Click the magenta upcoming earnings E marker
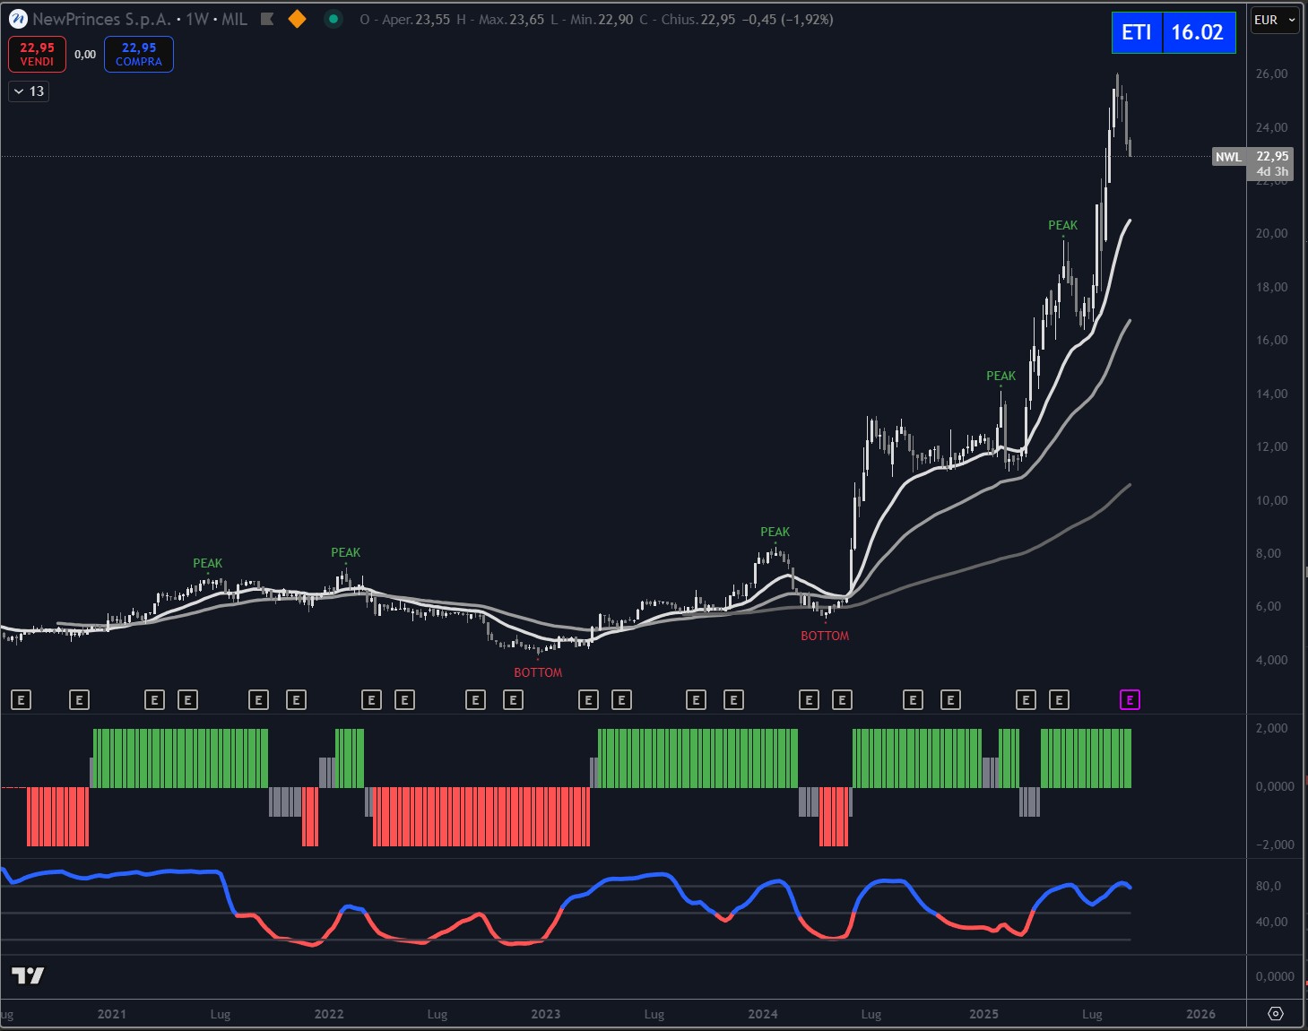The height and width of the screenshot is (1031, 1308). [x=1130, y=700]
